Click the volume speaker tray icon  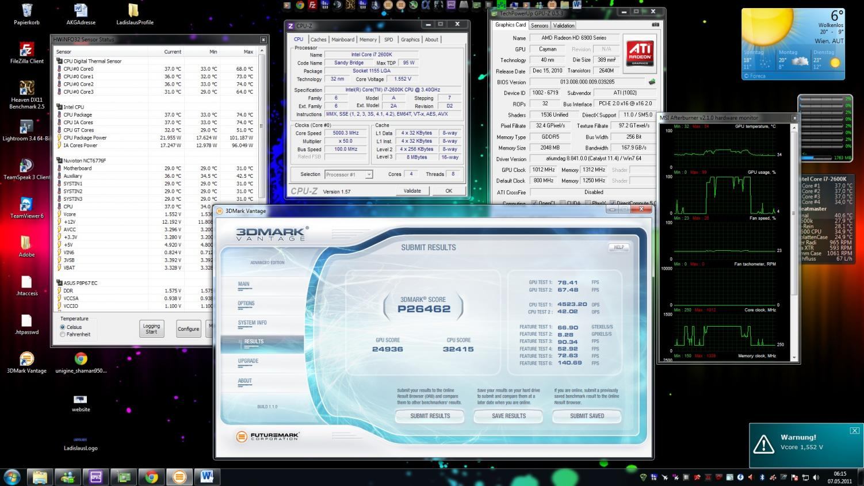point(816,477)
